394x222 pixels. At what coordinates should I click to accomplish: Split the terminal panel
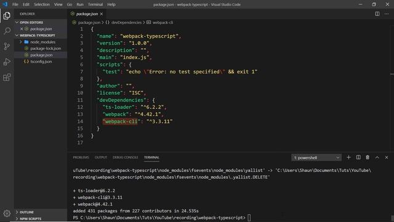[358, 157]
